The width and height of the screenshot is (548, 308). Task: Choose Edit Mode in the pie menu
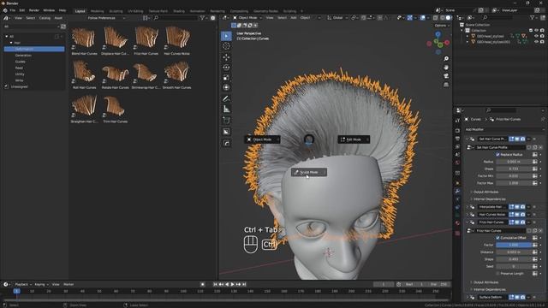tap(354, 139)
